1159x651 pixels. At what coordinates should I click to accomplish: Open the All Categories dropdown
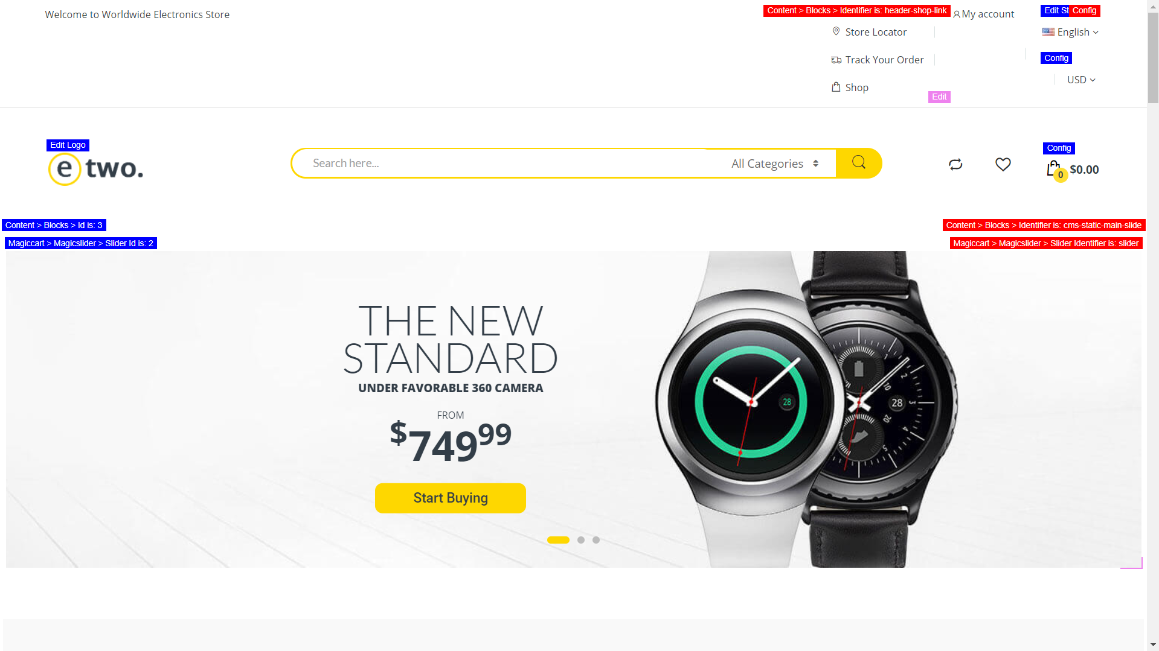click(775, 164)
